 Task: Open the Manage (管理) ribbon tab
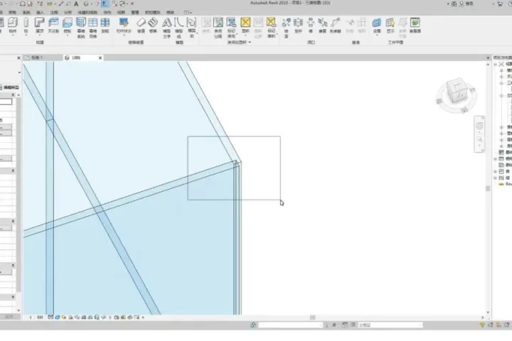tap(135, 12)
